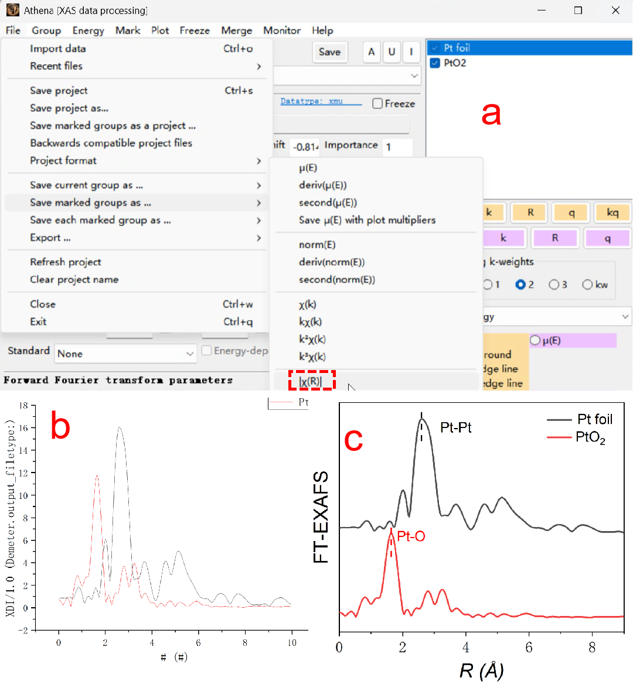The width and height of the screenshot is (633, 688).
Task: Choose μ(E) in the save submenu
Action: (376, 168)
